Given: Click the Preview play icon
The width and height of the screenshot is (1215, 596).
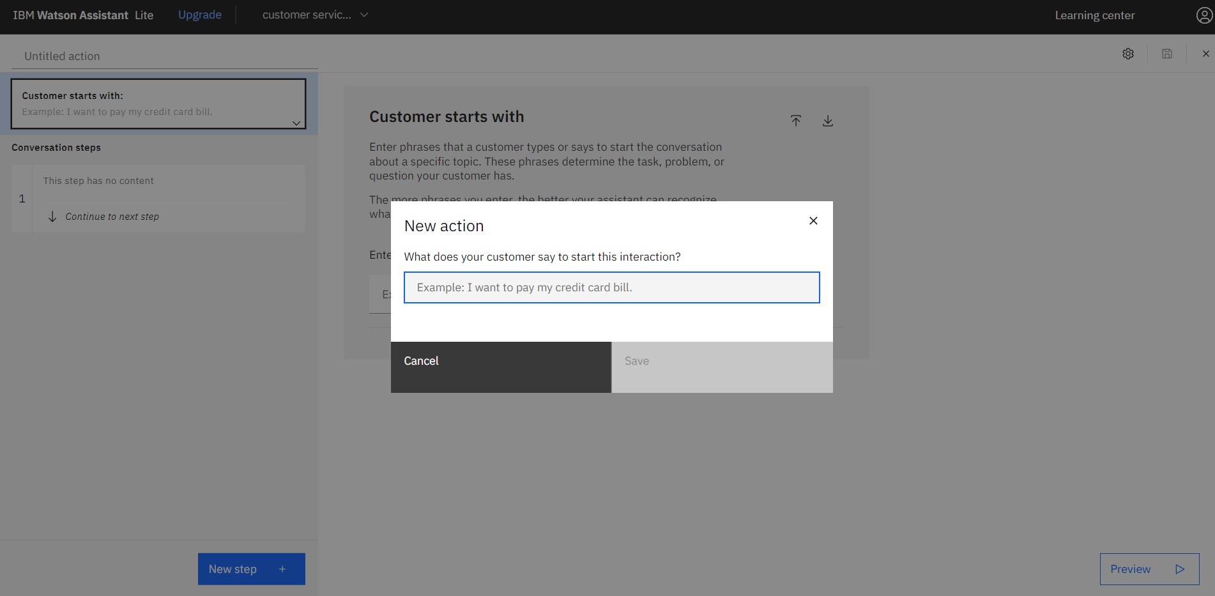Looking at the screenshot, I should [1179, 569].
